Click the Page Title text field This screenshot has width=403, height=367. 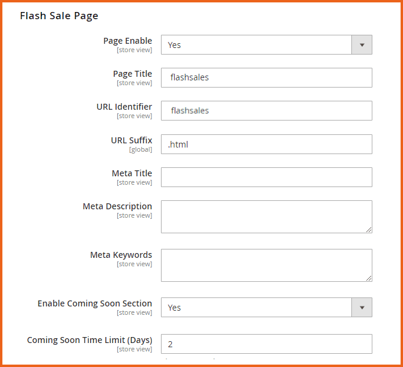(x=266, y=78)
